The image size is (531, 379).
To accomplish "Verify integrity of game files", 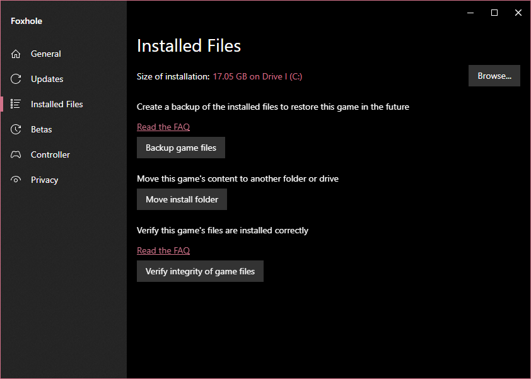I will 200,272.
